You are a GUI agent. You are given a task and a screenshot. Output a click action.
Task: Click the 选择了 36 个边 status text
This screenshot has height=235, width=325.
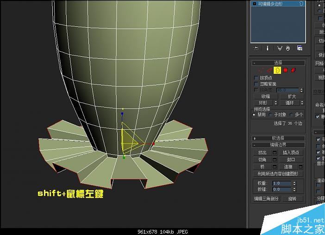[x=288, y=123]
